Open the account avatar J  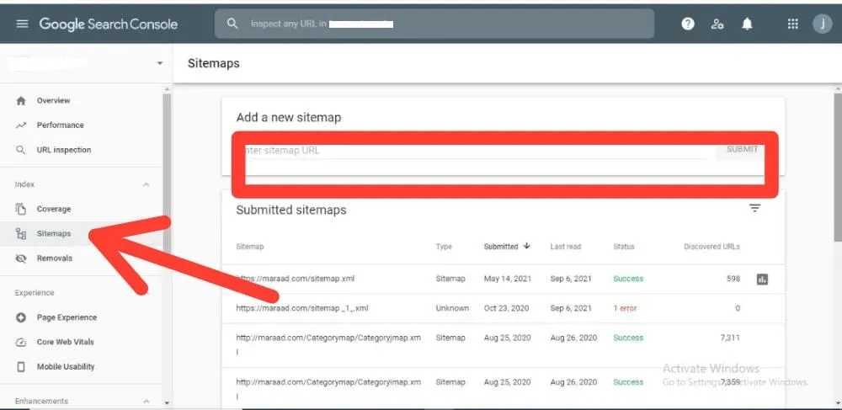pos(822,24)
